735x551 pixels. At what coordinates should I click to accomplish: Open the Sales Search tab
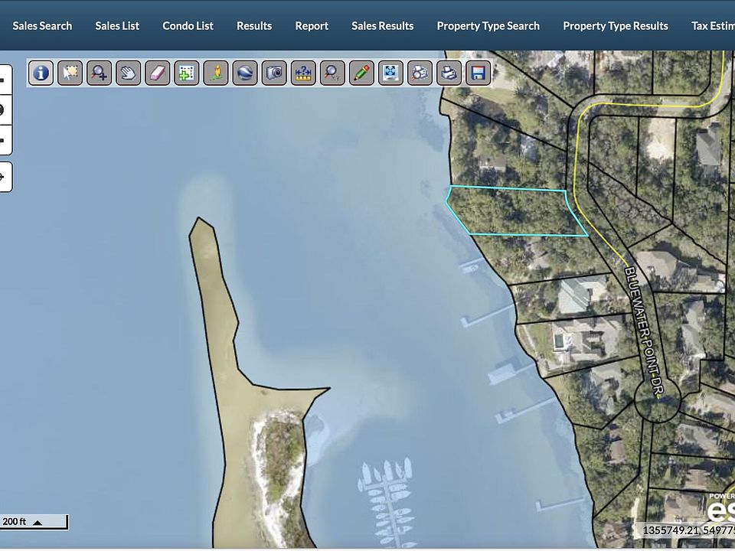[42, 26]
